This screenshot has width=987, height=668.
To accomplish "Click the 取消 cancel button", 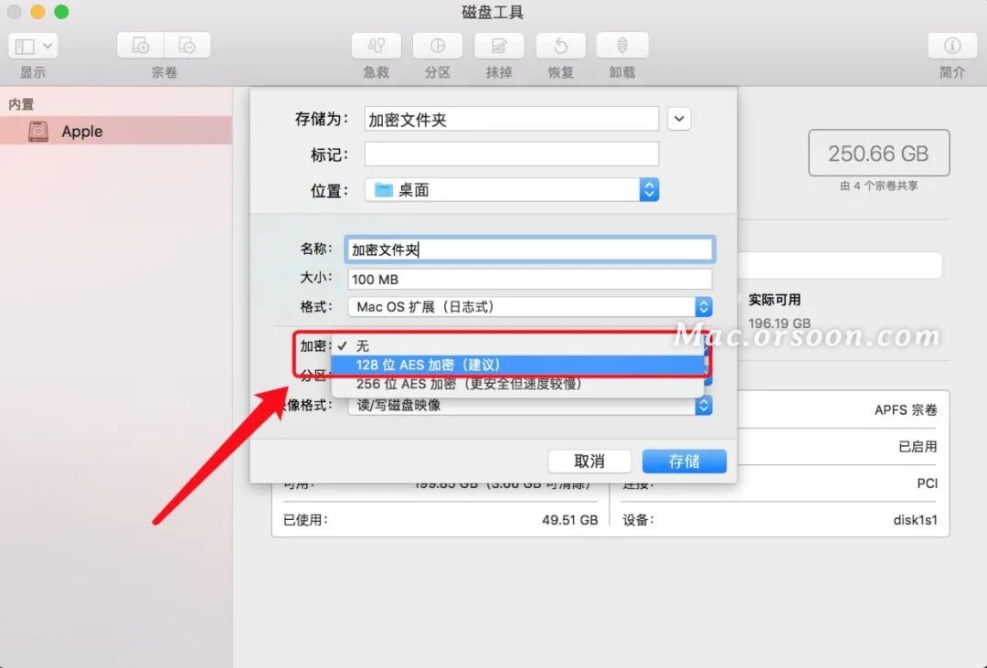I will pyautogui.click(x=589, y=461).
